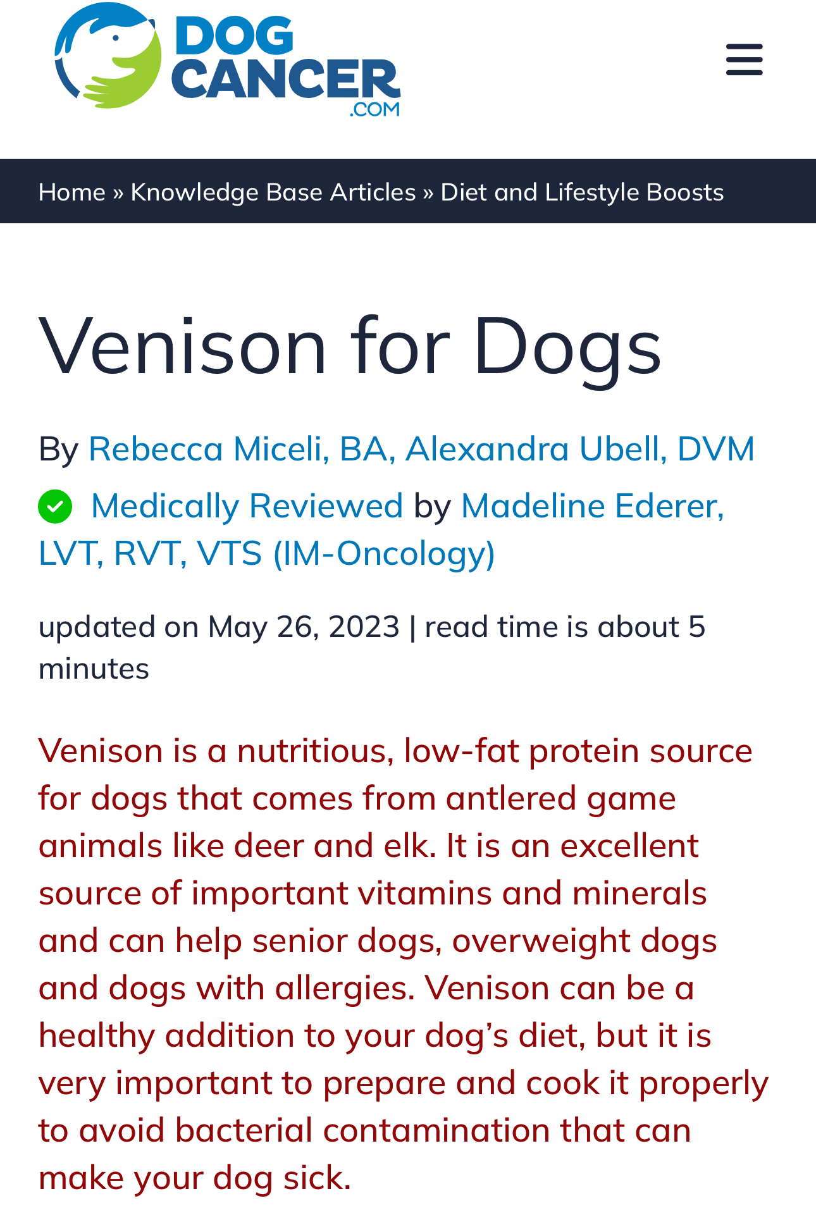View Alexandra Ubell, DVM author page
Viewport: 816px width, 1215px height.
point(580,449)
